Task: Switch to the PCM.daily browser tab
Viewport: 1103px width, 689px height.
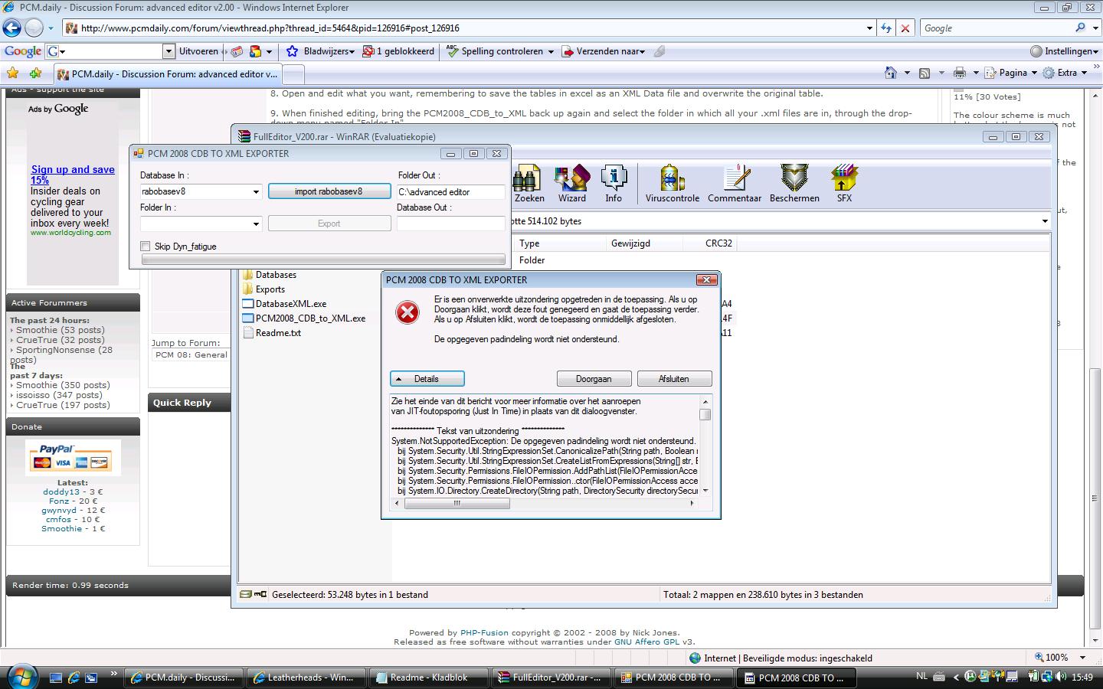Action: pos(167,74)
